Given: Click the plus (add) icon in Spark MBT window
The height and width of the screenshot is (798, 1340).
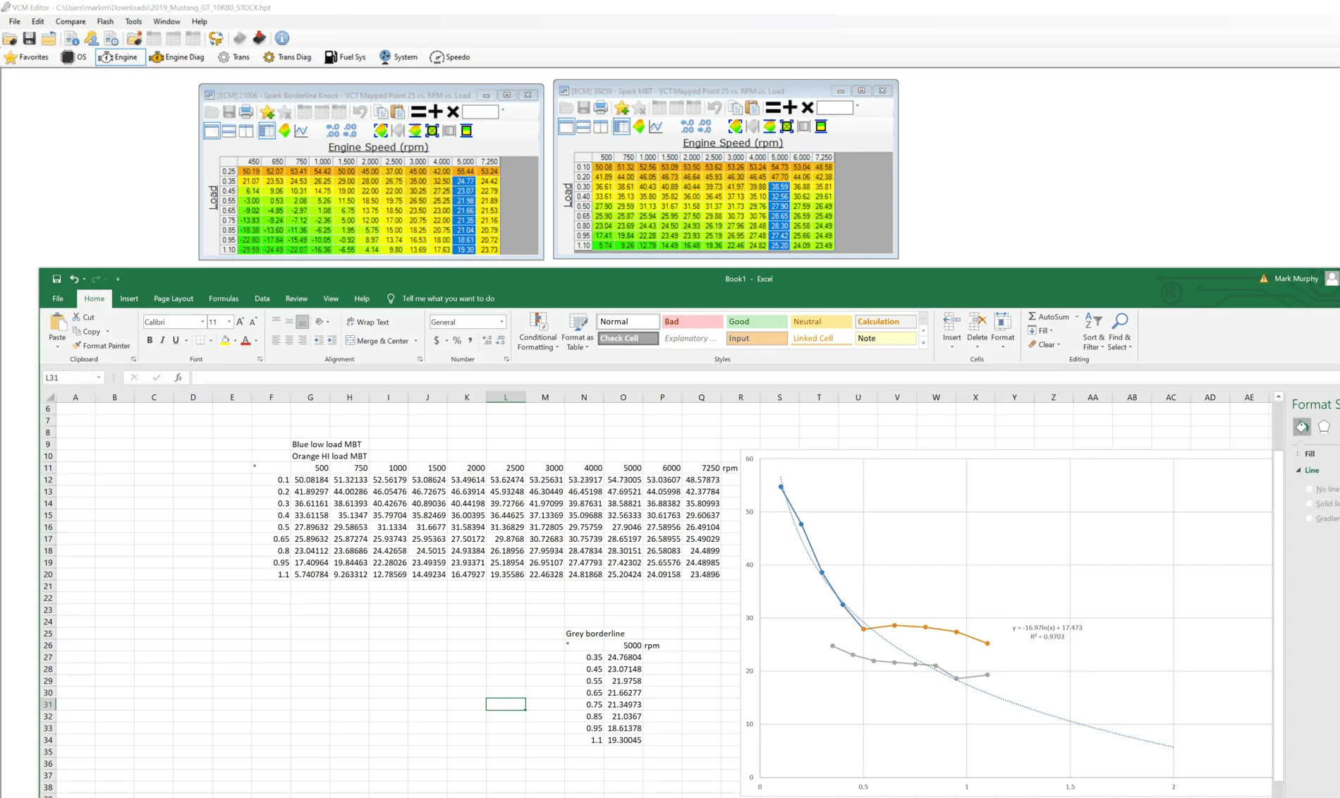Looking at the screenshot, I should pos(790,107).
